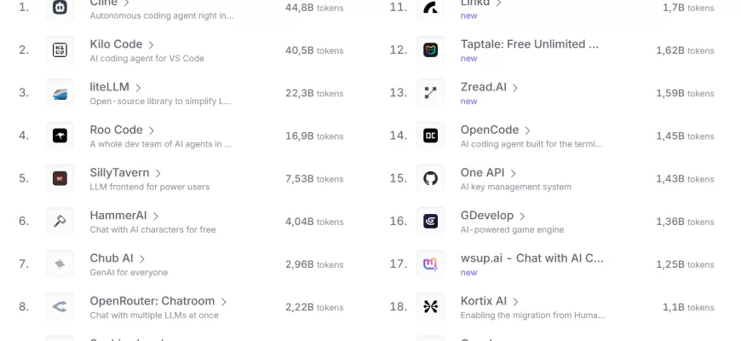Click the OpenCode app icon
This screenshot has width=741, height=341.
point(430,136)
